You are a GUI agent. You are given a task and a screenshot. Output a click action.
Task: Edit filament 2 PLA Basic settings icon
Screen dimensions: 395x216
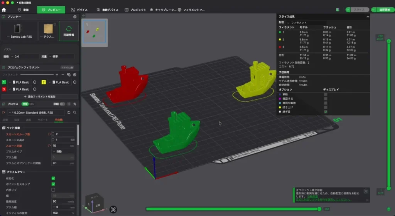click(74, 82)
